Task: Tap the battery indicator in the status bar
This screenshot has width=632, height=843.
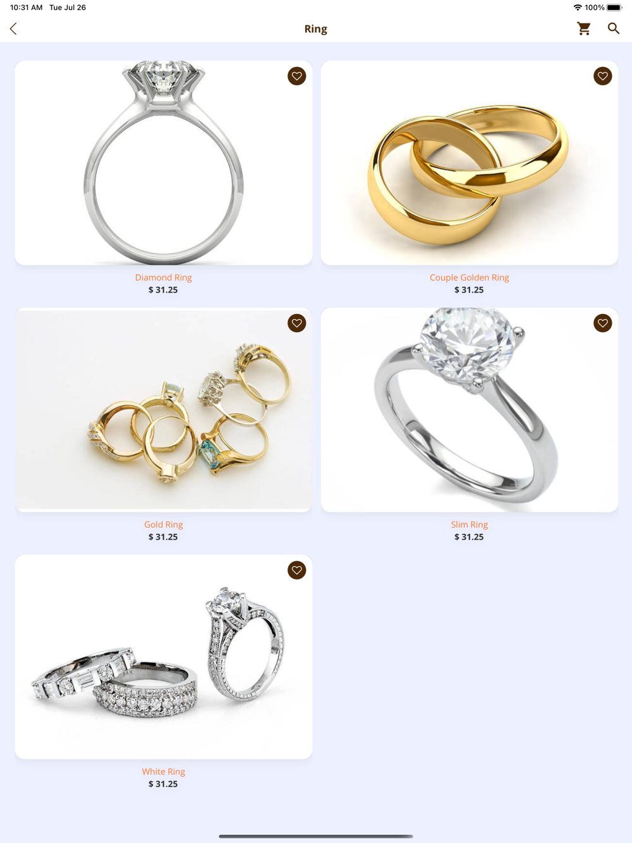Action: point(614,8)
